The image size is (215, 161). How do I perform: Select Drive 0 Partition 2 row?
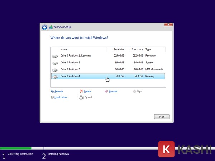[107, 63]
